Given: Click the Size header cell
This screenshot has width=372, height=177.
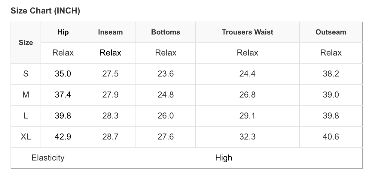Looking at the screenshot, I should tap(26, 43).
